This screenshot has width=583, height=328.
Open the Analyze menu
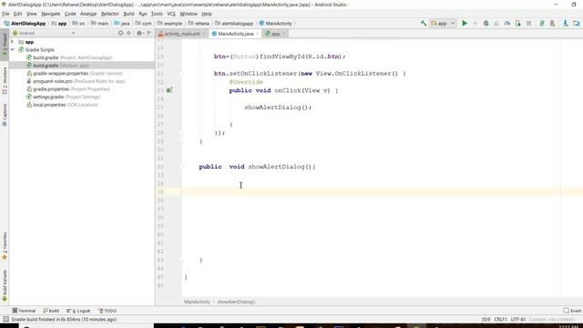click(88, 14)
